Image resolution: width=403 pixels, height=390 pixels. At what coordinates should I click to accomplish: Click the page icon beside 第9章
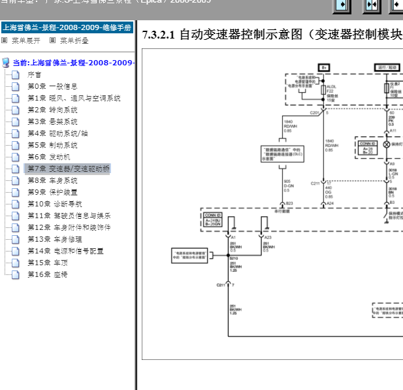coord(16,192)
